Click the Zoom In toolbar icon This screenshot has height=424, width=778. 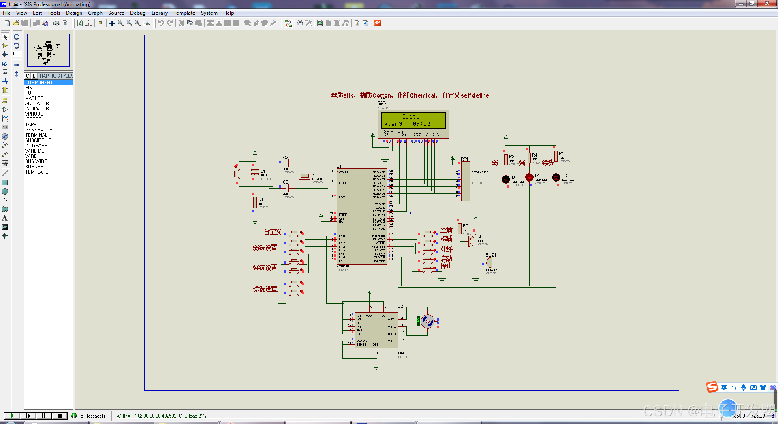coord(121,23)
